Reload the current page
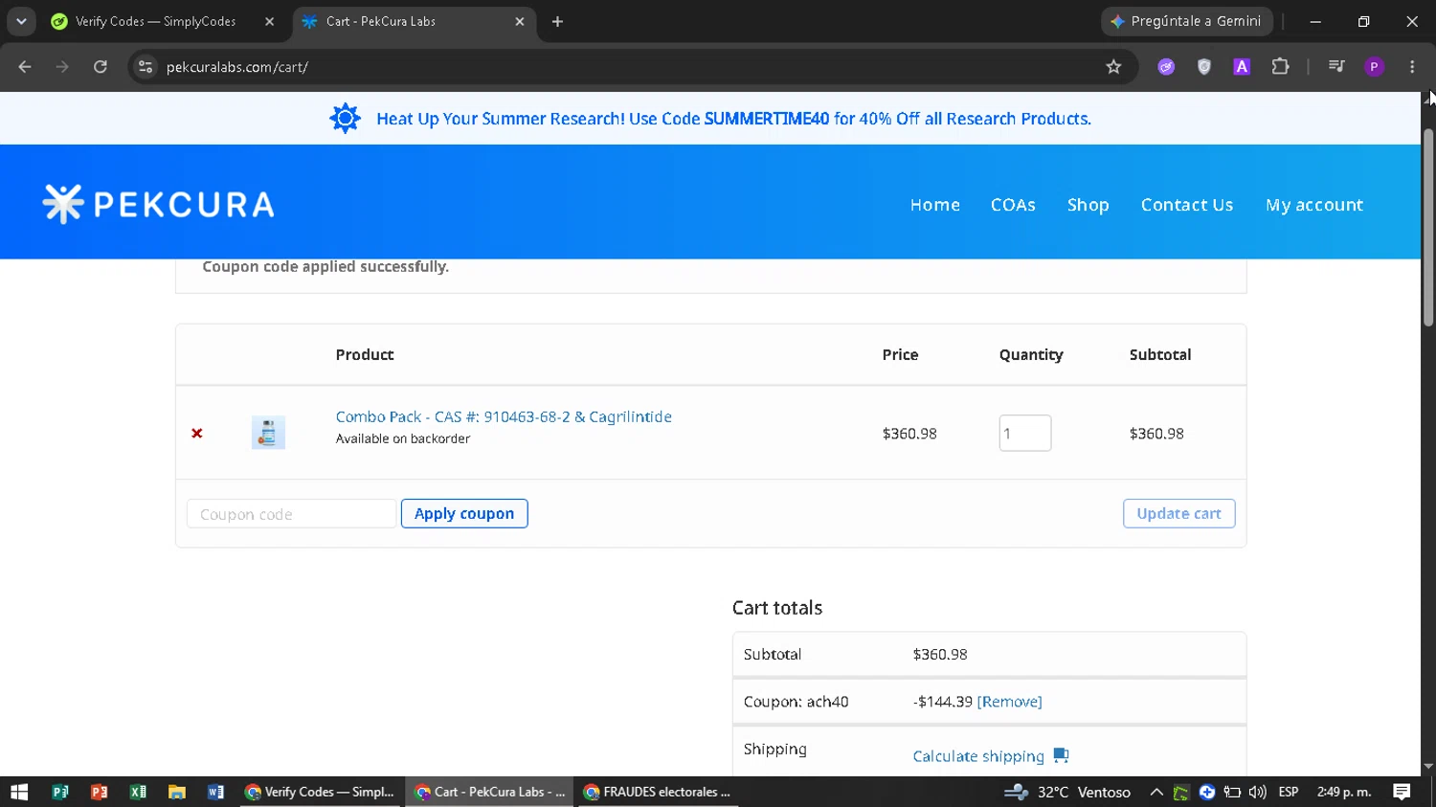 pyautogui.click(x=101, y=67)
